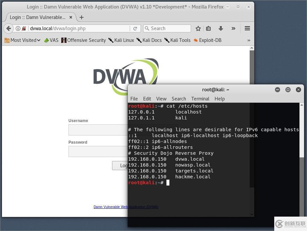
Task: Click the ff02::1 ip6-allnodes line
Action: tap(157, 141)
